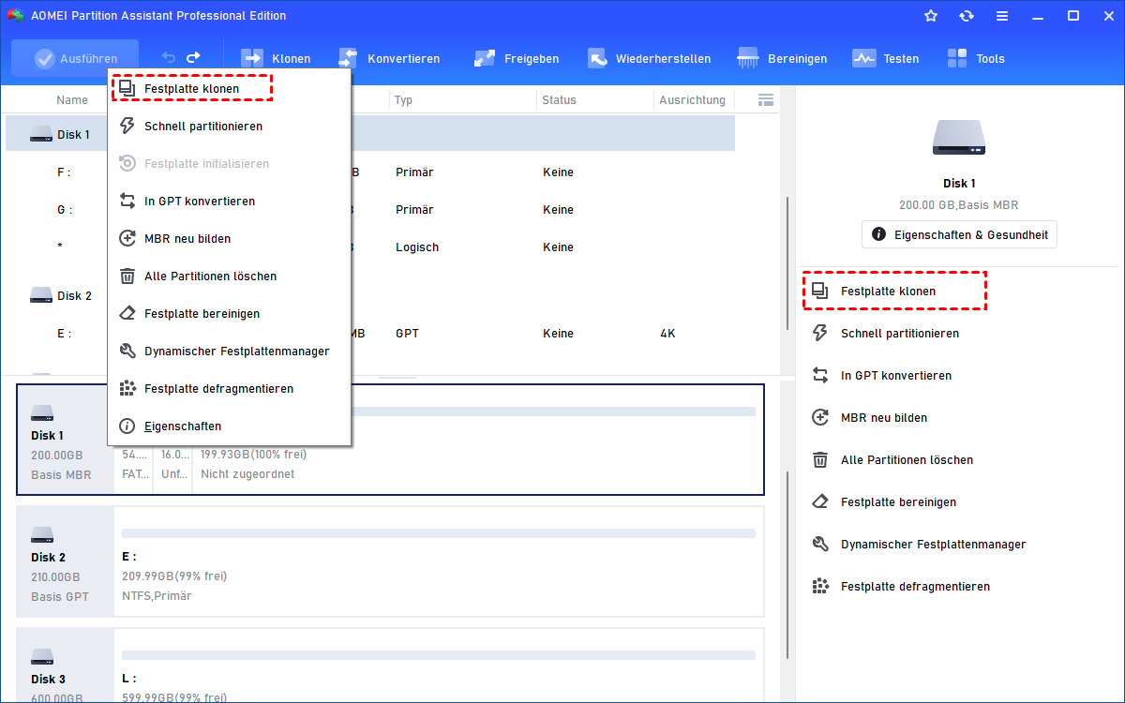Image resolution: width=1125 pixels, height=703 pixels.
Task: Choose MBR neu bilden in context menu
Action: 230,238
